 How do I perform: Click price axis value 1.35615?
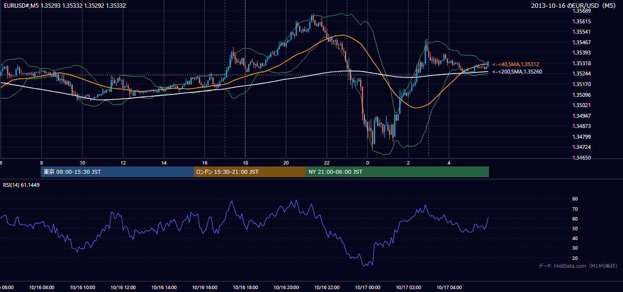tap(582, 21)
